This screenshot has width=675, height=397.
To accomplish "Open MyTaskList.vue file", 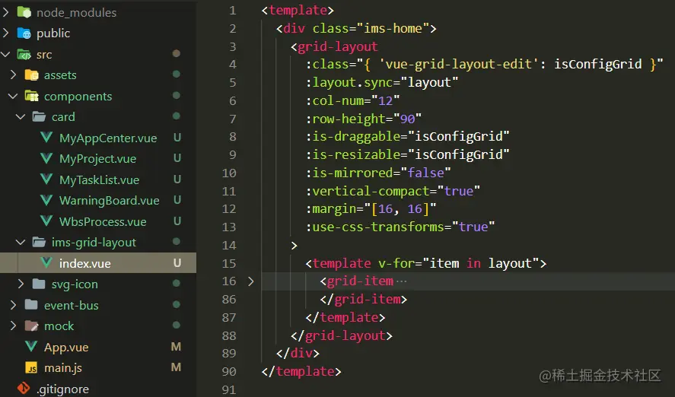I will tap(100, 179).
